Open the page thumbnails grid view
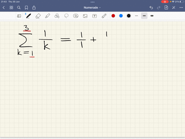The image size is (185, 139). point(11,8)
